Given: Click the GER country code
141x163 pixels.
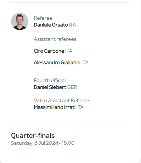Looking at the screenshot, I should (x=72, y=87).
